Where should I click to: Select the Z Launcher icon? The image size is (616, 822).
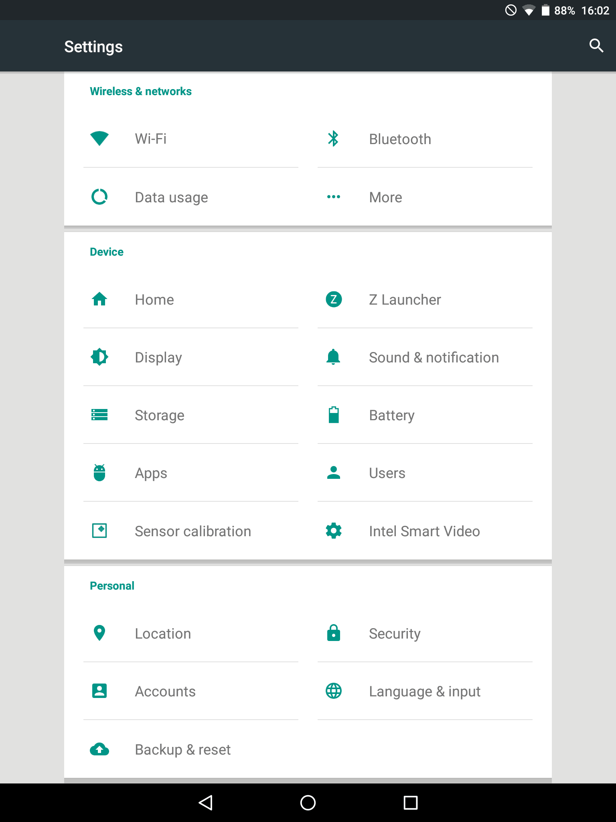point(333,299)
